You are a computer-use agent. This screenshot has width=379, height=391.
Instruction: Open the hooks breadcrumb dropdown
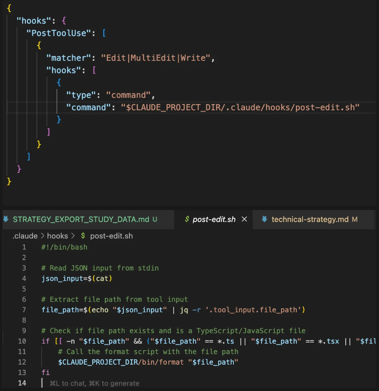pyautogui.click(x=57, y=236)
